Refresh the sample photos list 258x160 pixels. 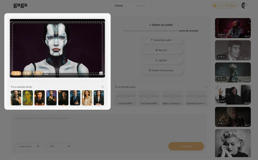pos(102,87)
